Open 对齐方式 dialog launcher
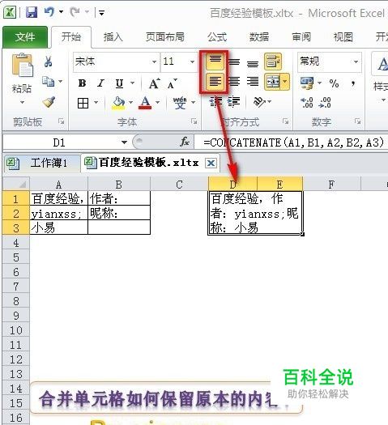388x425 pixels. tap(285, 121)
